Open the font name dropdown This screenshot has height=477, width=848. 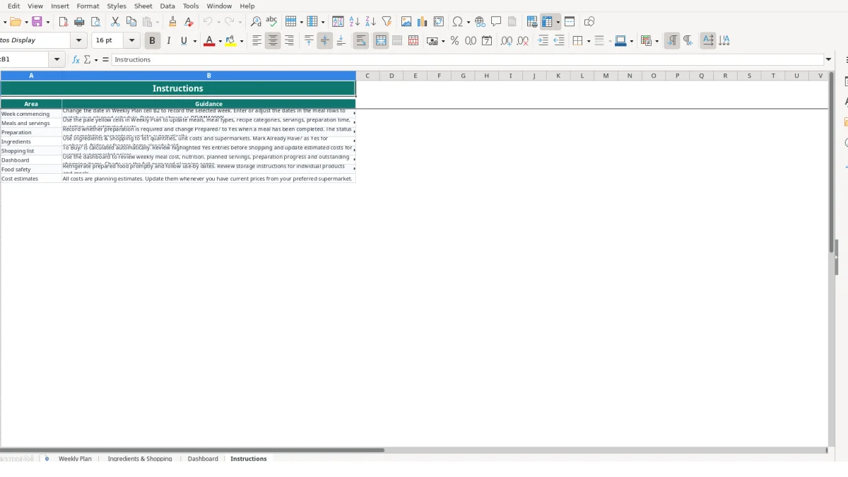point(79,41)
